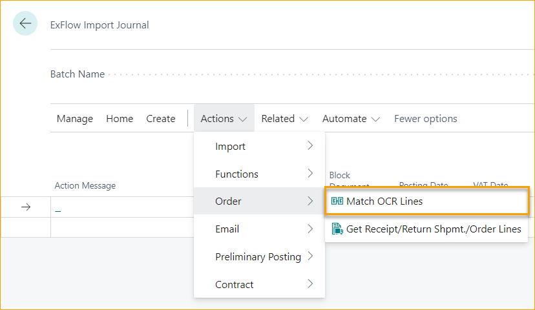Expand the Email submenu
Image resolution: width=535 pixels, height=310 pixels.
click(x=259, y=229)
